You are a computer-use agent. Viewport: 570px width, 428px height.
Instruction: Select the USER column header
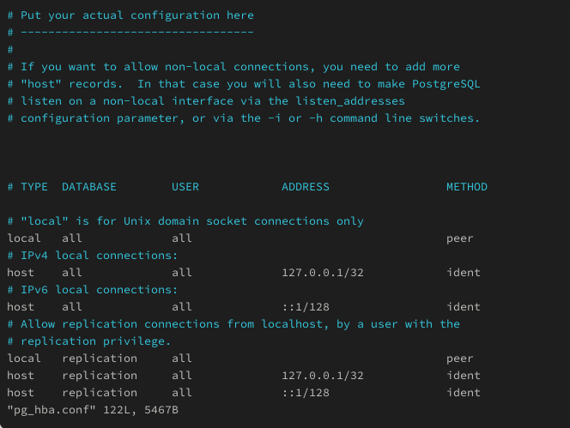point(185,187)
